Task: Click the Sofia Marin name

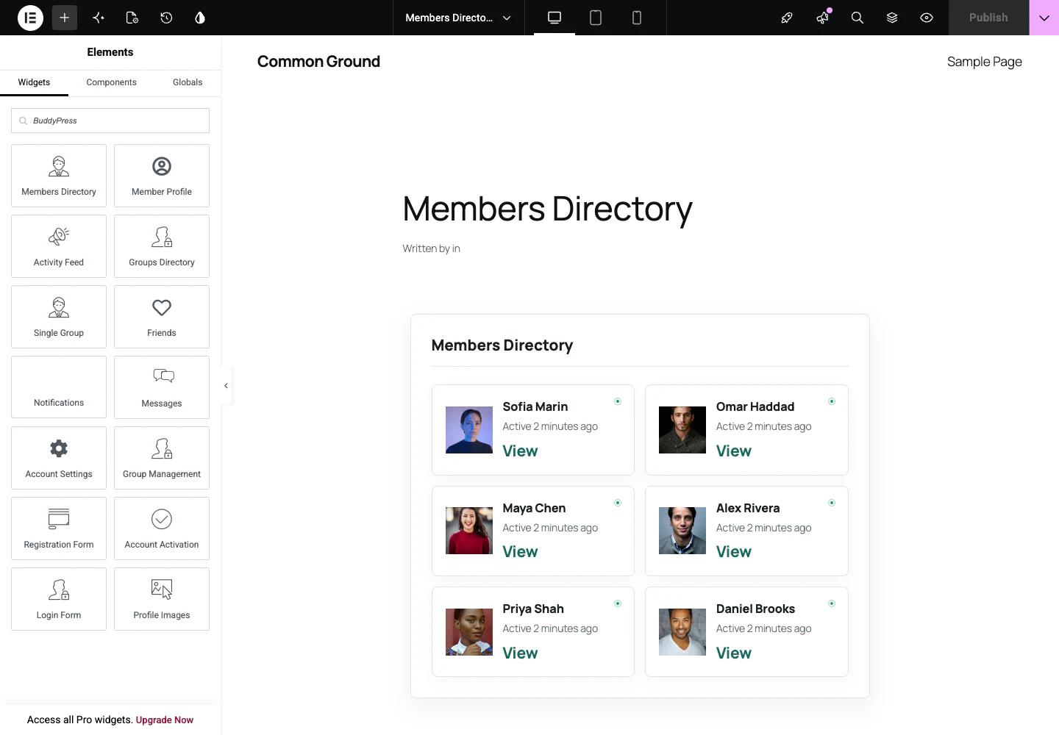Action: click(x=535, y=406)
